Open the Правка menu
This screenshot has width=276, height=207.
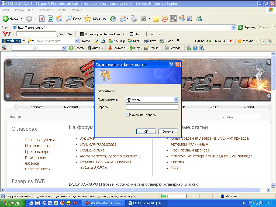[19, 10]
